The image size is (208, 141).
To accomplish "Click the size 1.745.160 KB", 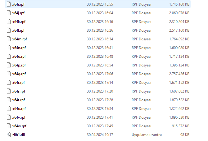I will pyautogui.click(x=179, y=4).
